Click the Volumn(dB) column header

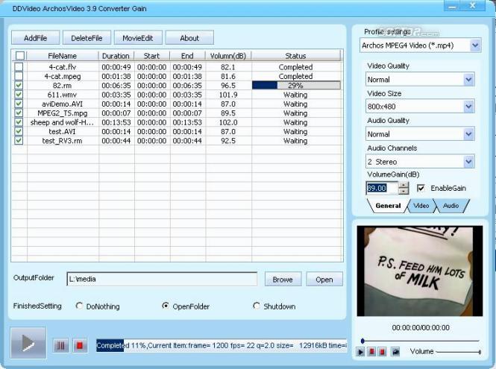[228, 56]
